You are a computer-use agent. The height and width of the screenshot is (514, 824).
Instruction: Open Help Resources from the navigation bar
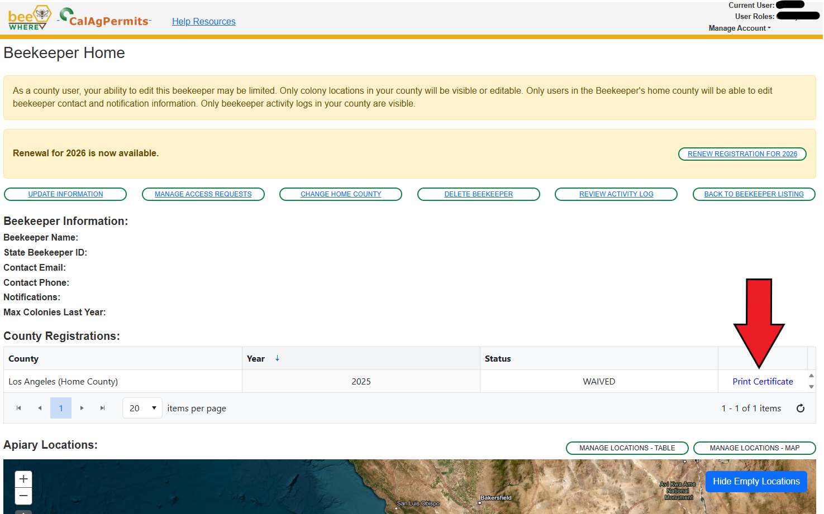pyautogui.click(x=203, y=21)
